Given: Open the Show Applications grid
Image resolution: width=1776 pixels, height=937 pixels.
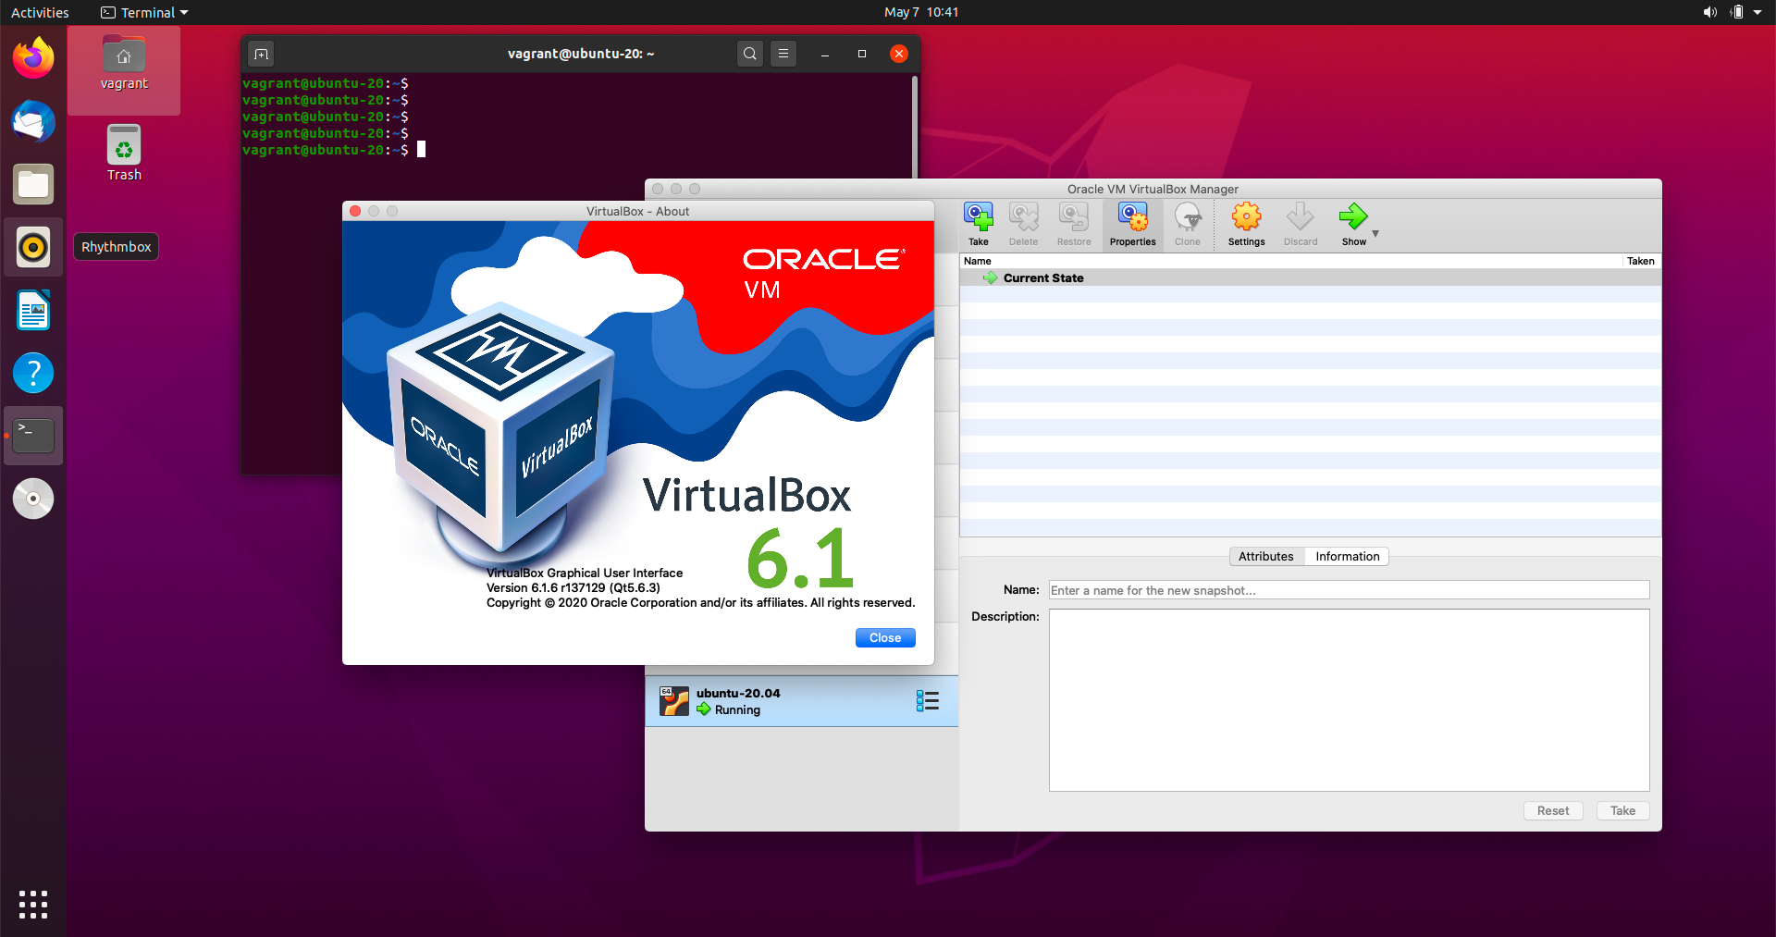Looking at the screenshot, I should [x=33, y=905].
